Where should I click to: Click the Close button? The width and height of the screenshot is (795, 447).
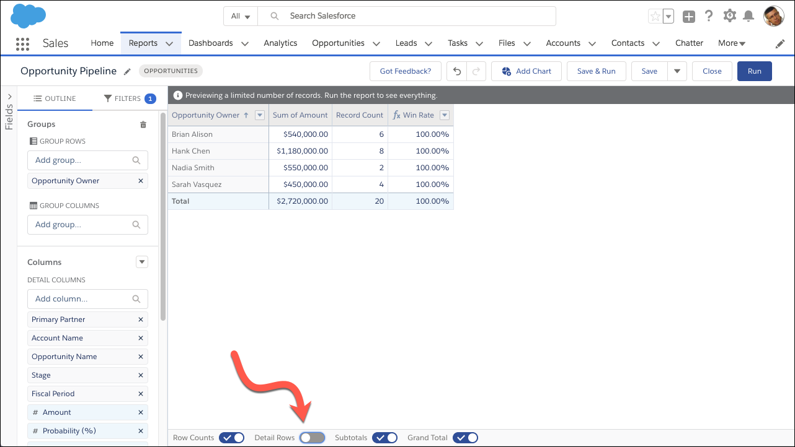point(712,71)
